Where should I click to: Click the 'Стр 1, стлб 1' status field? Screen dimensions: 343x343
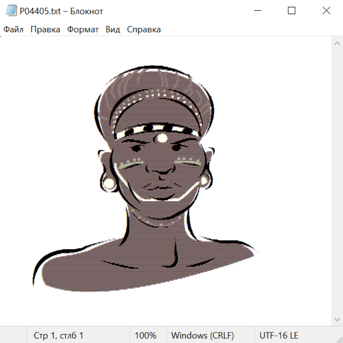(x=58, y=335)
